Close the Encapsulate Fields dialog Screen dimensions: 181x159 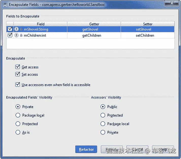coord(172,3)
